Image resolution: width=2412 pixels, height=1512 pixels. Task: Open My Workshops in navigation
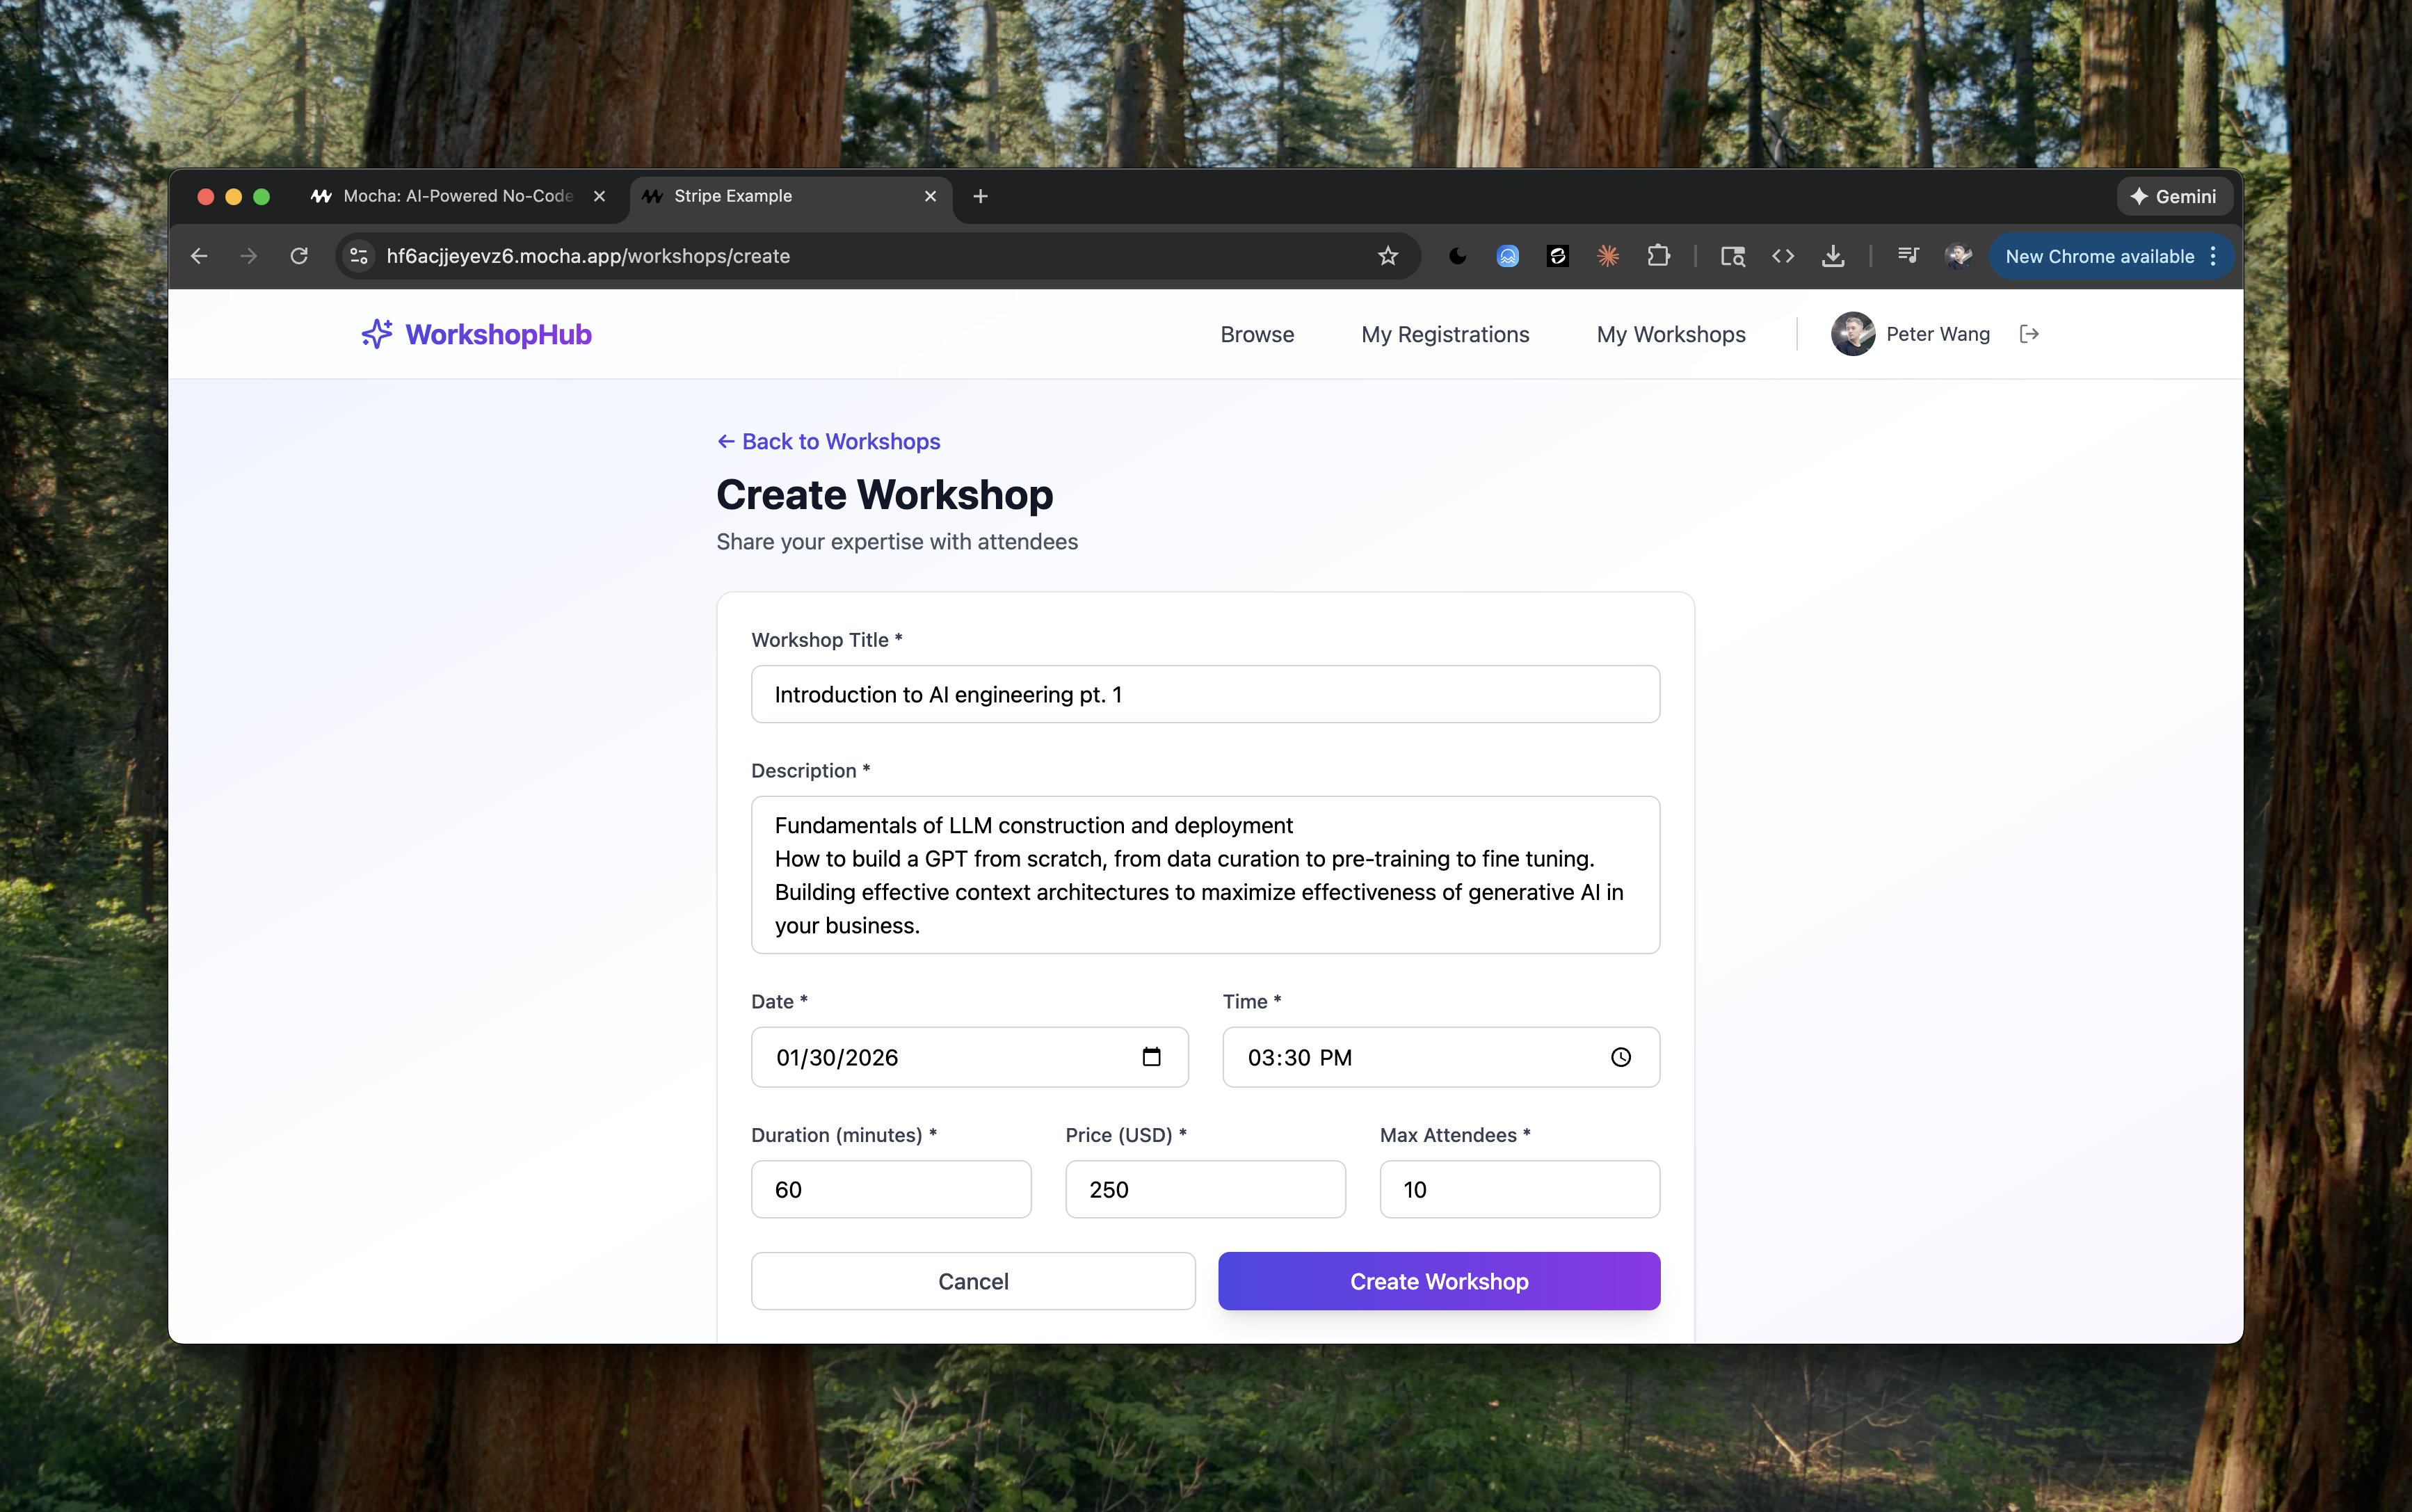tap(1670, 334)
